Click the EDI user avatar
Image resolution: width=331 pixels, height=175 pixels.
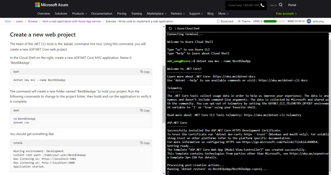coord(309,21)
